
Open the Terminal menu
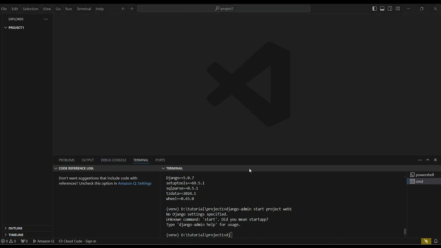click(x=84, y=9)
